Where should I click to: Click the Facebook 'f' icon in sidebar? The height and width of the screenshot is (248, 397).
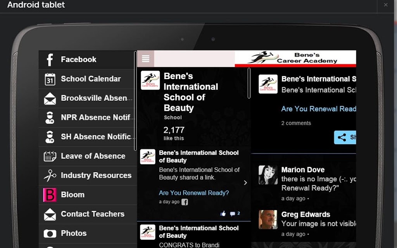point(50,60)
